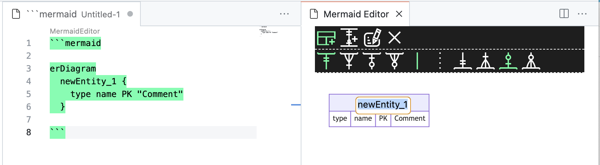Click line number 8 in gutter
Screen dimensions: 600x165
pyautogui.click(x=28, y=132)
